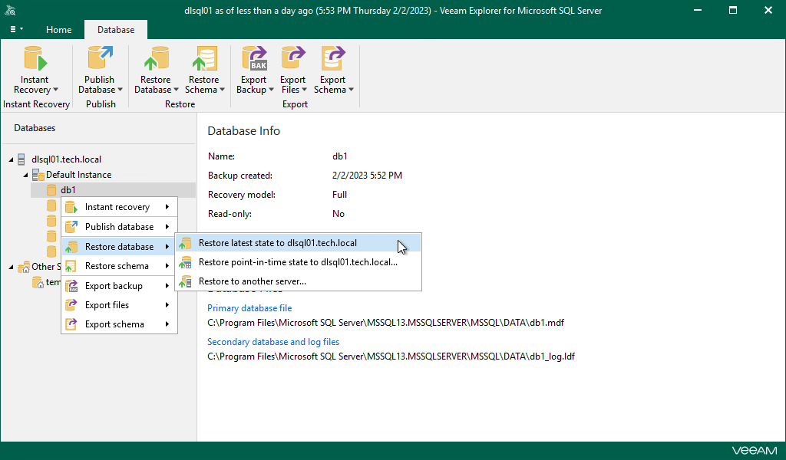Click the Restore Schema ribbon icon
Screen dimensions: 786x460
204,58
